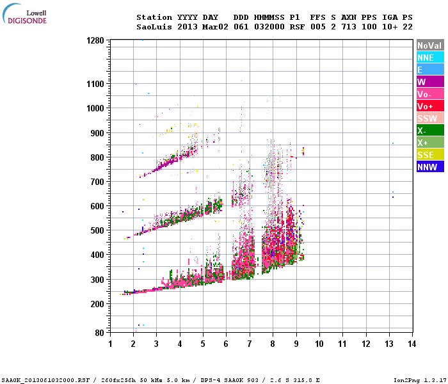Viewport: 448px width, 384px height.
Task: Click the time value 032000
Action: coord(269,27)
